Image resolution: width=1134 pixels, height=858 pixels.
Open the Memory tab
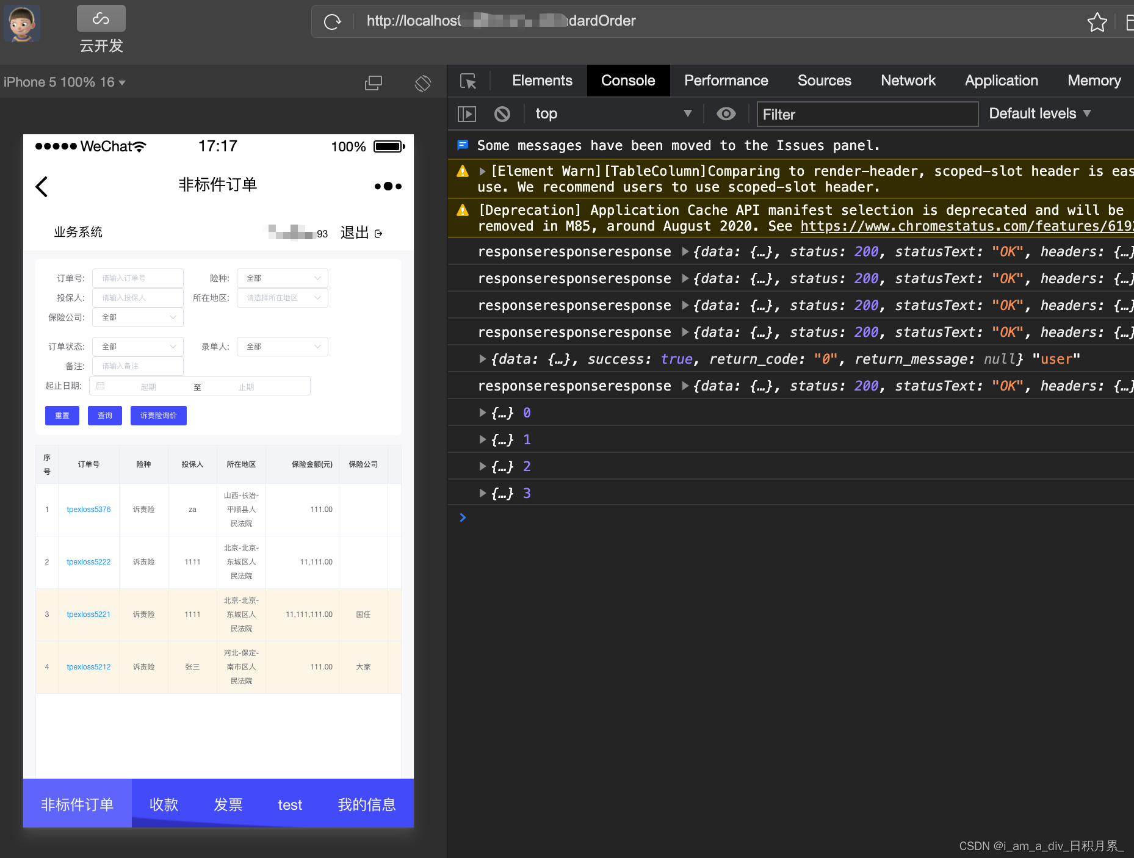pos(1094,81)
